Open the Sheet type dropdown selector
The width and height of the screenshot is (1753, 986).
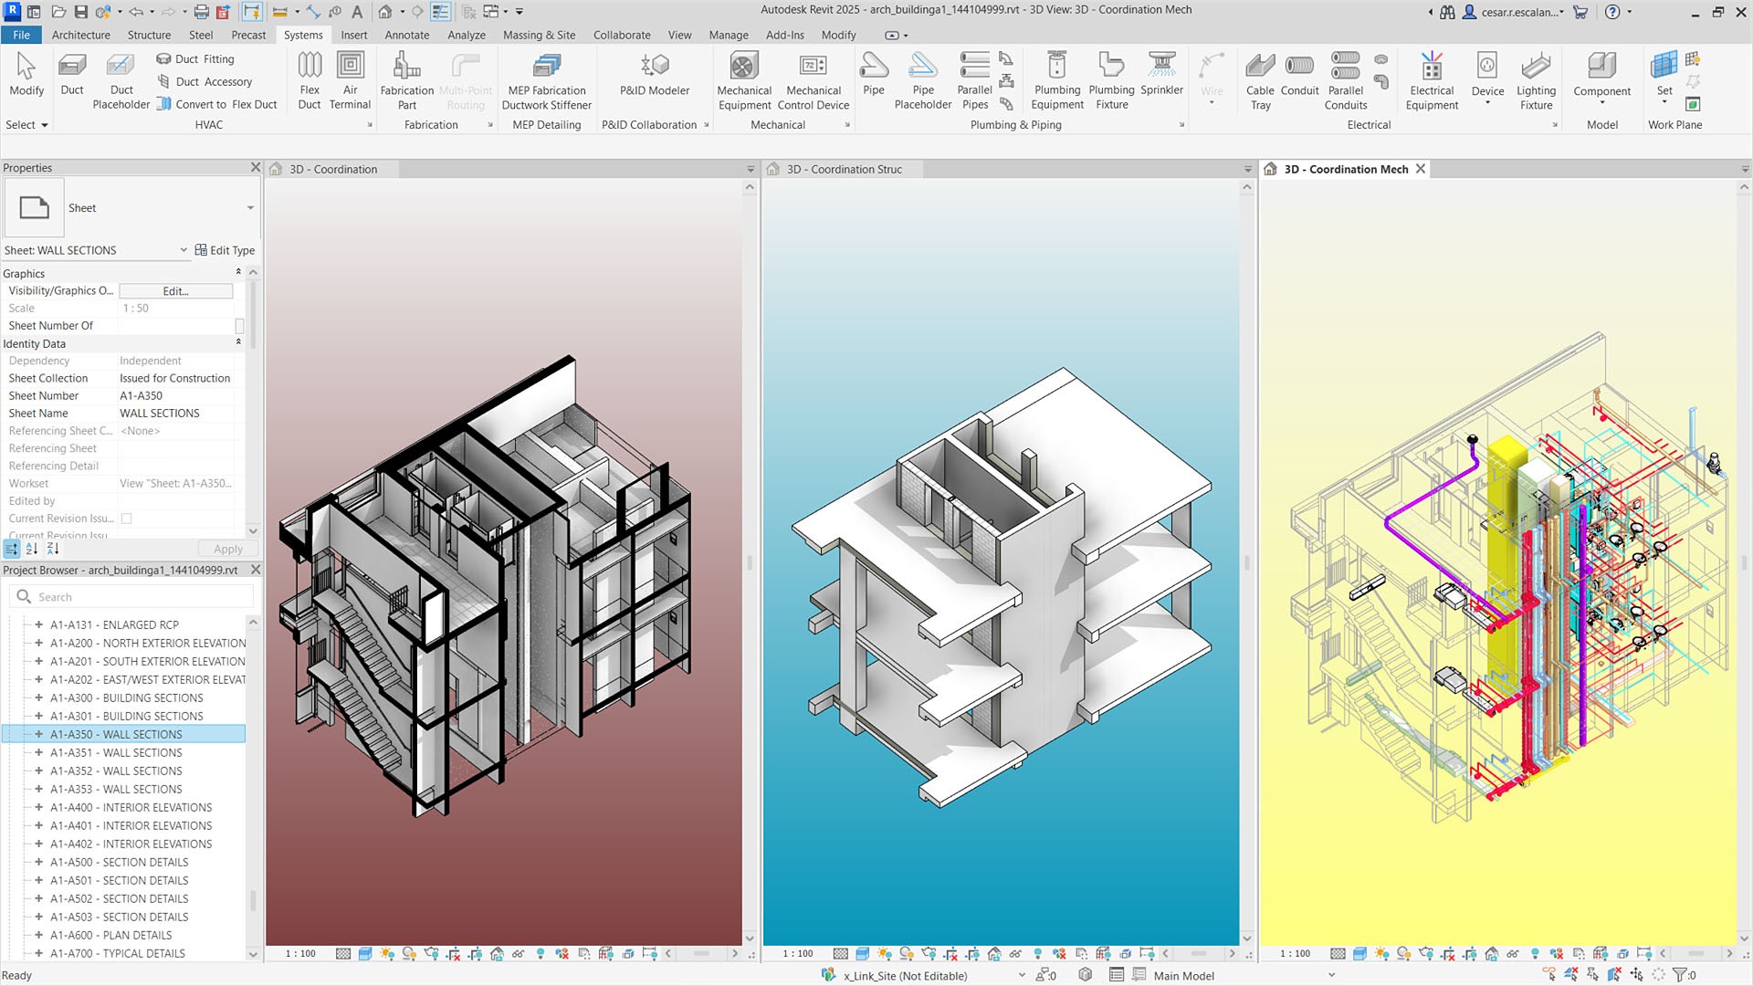pos(249,207)
